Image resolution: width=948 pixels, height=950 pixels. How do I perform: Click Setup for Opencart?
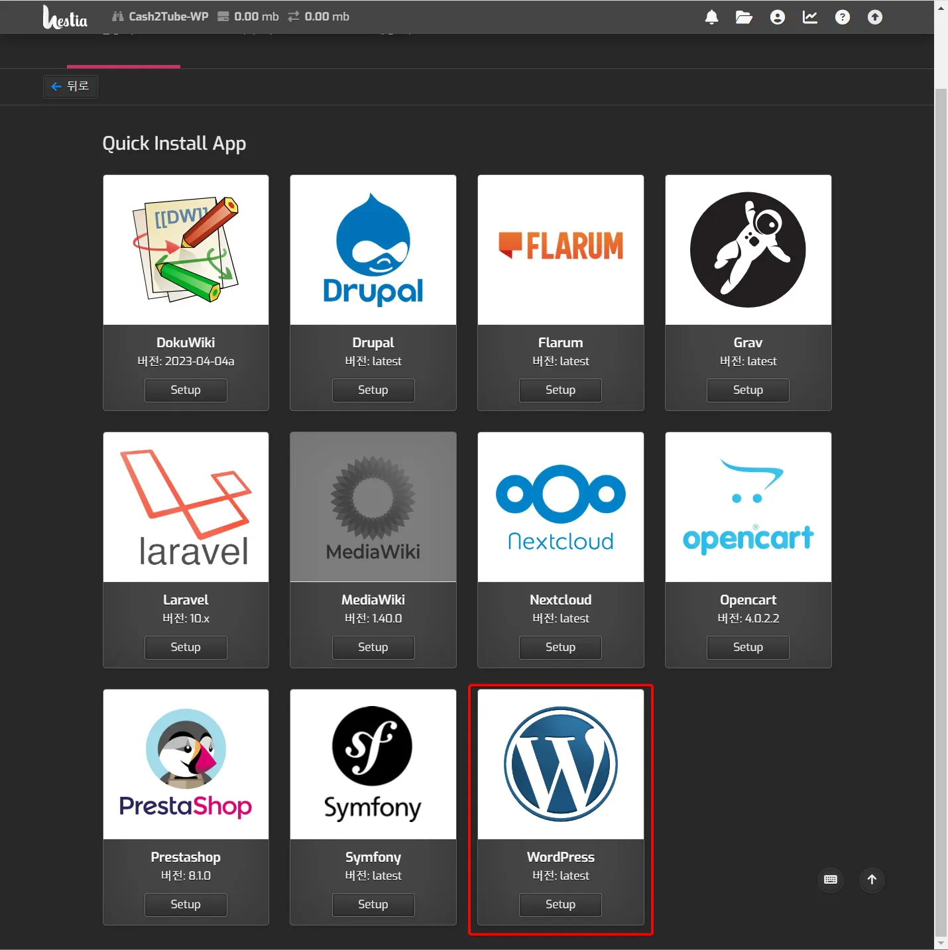click(x=748, y=647)
